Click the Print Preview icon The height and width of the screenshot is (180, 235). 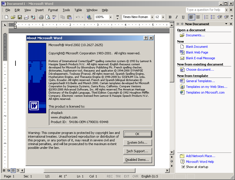48,17
